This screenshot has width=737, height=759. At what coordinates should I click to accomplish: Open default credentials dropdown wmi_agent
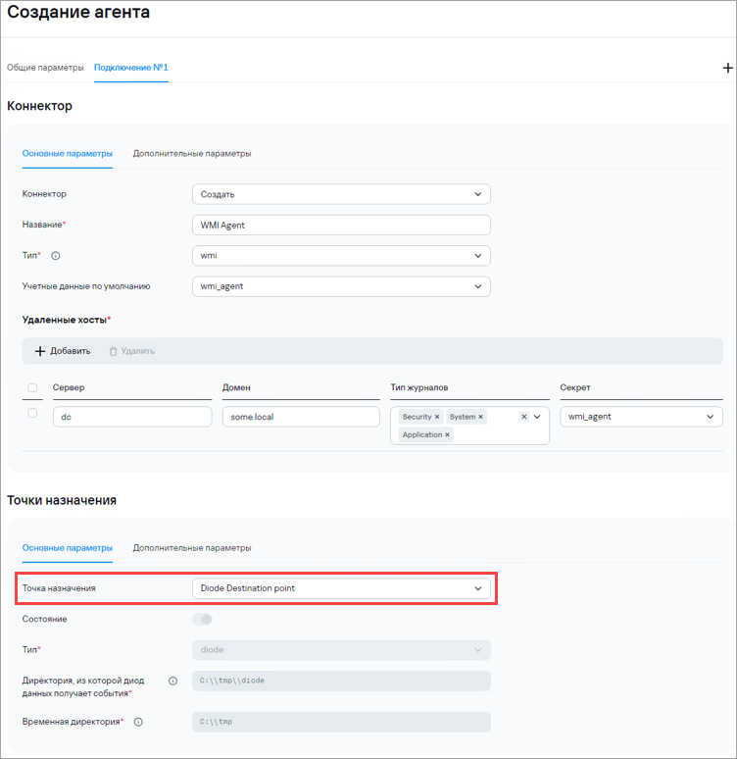tap(341, 286)
